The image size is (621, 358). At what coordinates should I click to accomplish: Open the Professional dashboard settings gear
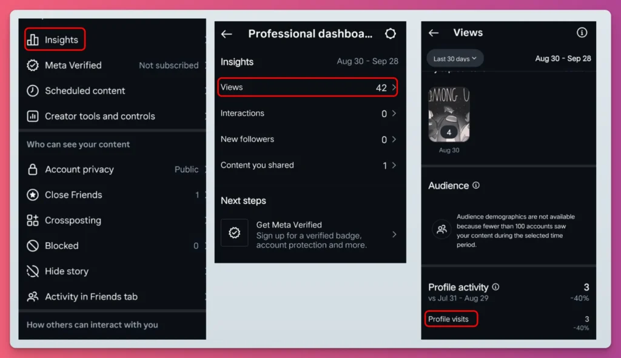[x=390, y=34]
